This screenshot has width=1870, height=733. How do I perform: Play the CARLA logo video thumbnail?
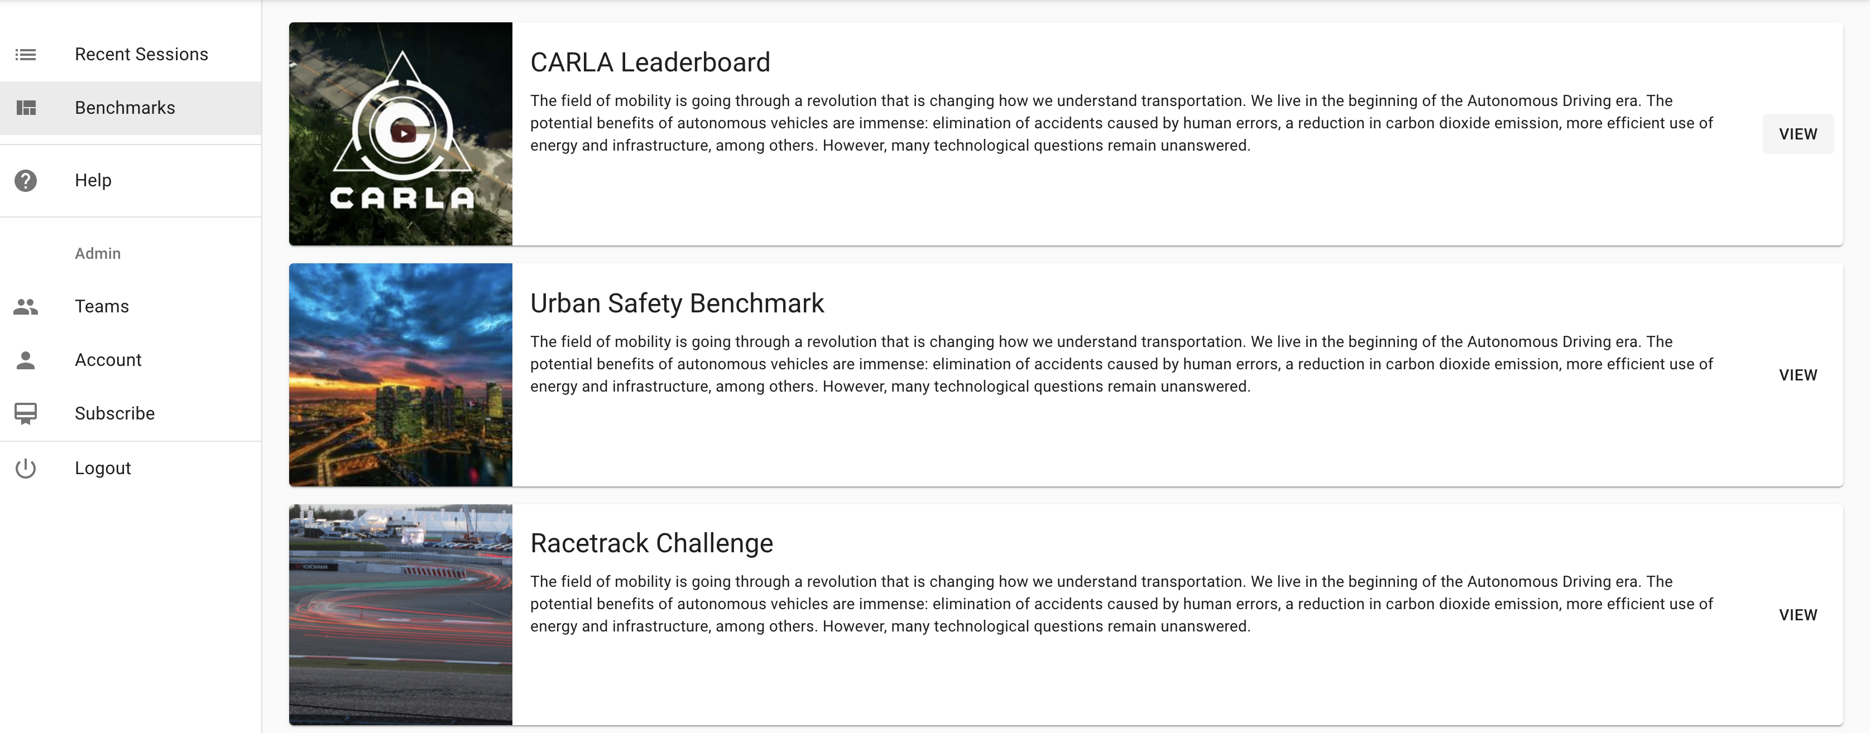point(403,133)
